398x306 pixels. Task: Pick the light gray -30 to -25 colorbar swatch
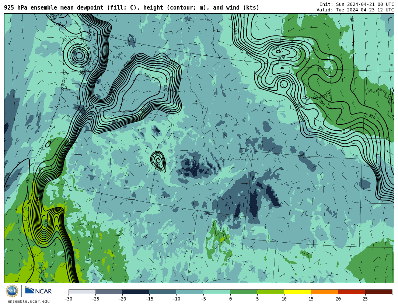[x=82, y=292]
